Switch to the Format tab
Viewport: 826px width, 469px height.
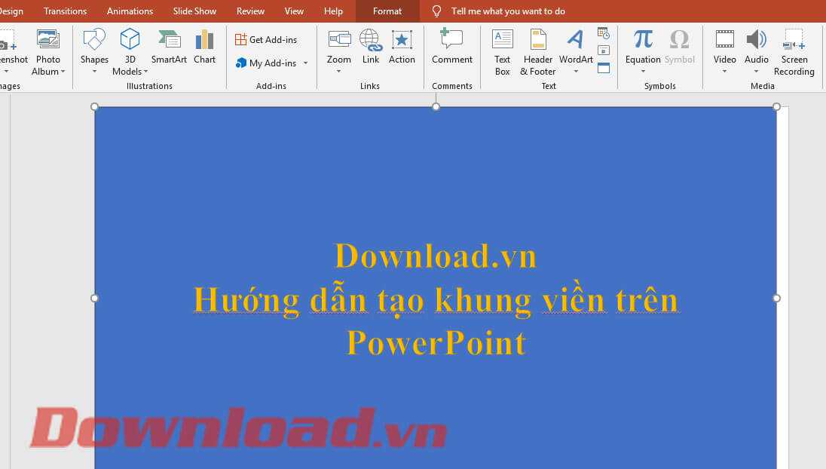[x=387, y=11]
